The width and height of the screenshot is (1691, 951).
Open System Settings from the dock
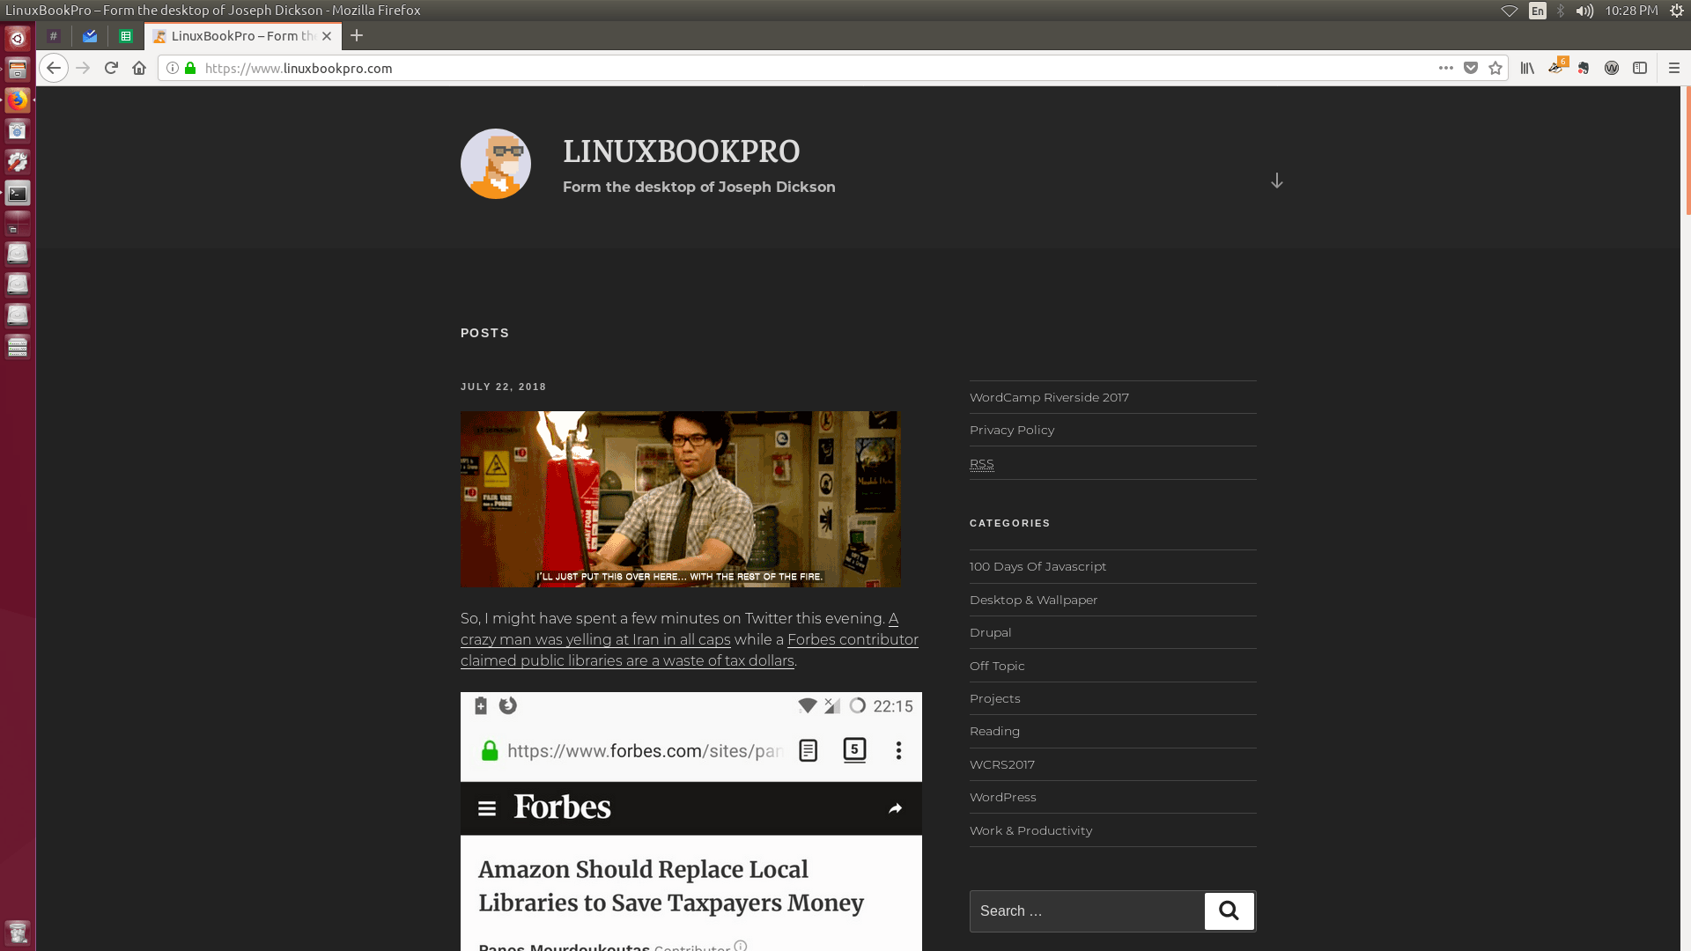(x=18, y=162)
